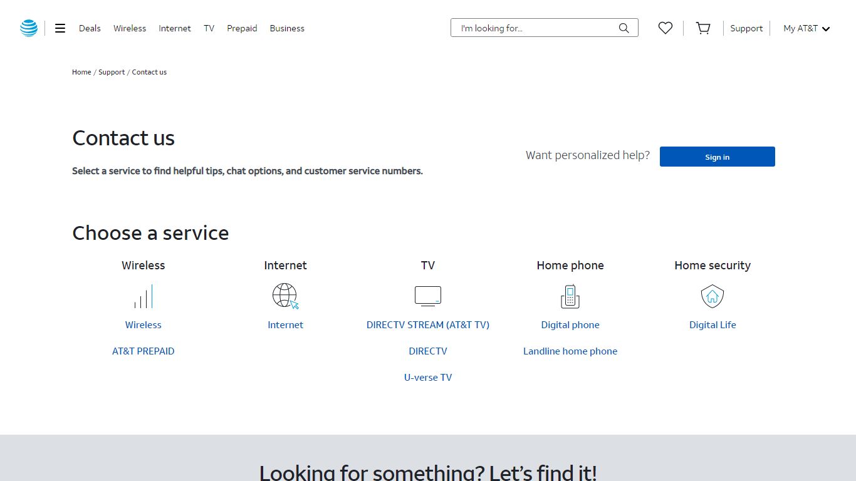Click the AT&T globe logo
Screen dimensions: 856x481
click(29, 28)
